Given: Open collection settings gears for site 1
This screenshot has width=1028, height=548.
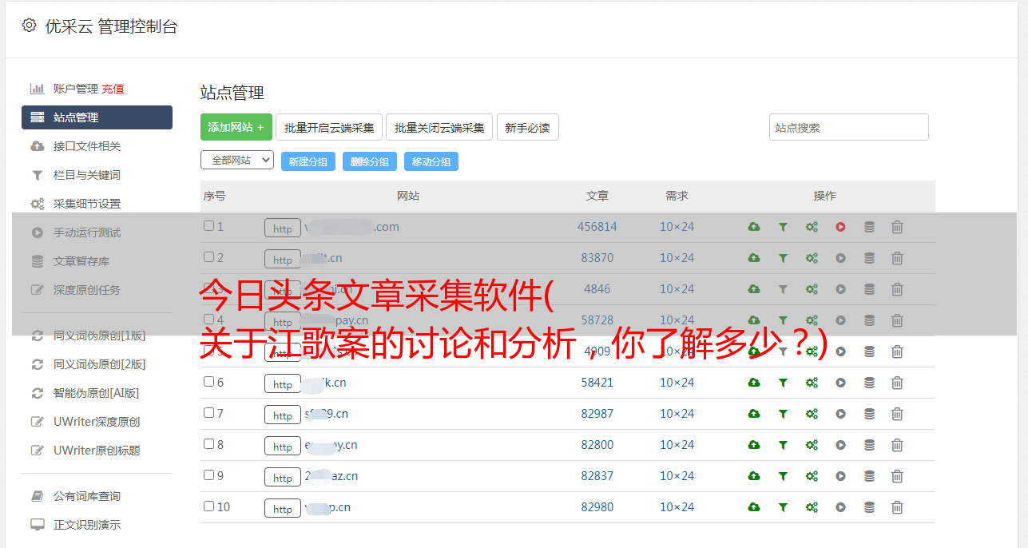Looking at the screenshot, I should [x=812, y=227].
